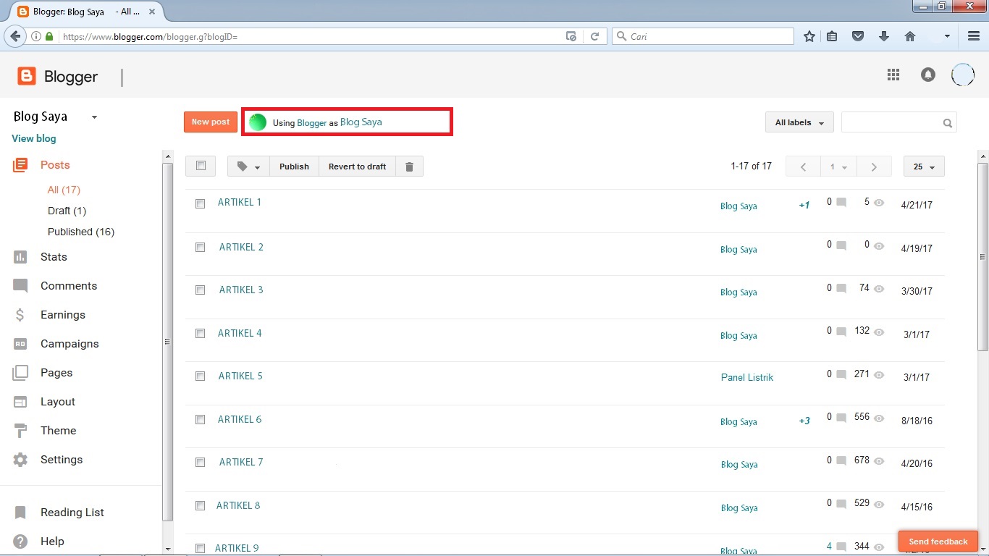The image size is (989, 556).
Task: Expand the Blog Saya blog selector arrow
Action: click(x=94, y=117)
